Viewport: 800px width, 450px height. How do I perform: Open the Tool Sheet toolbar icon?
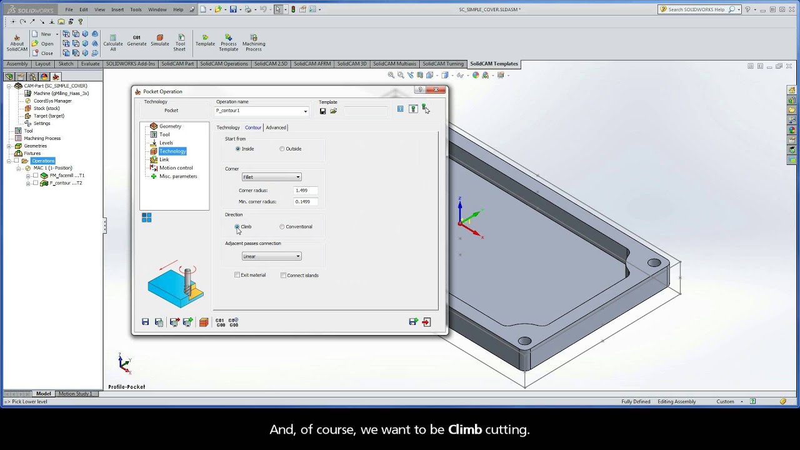pyautogui.click(x=180, y=42)
